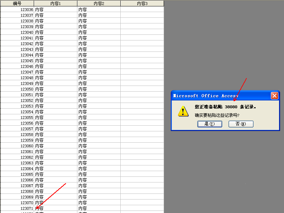Click cell with number 123064
The width and height of the screenshot is (284, 213).
click(x=17, y=168)
